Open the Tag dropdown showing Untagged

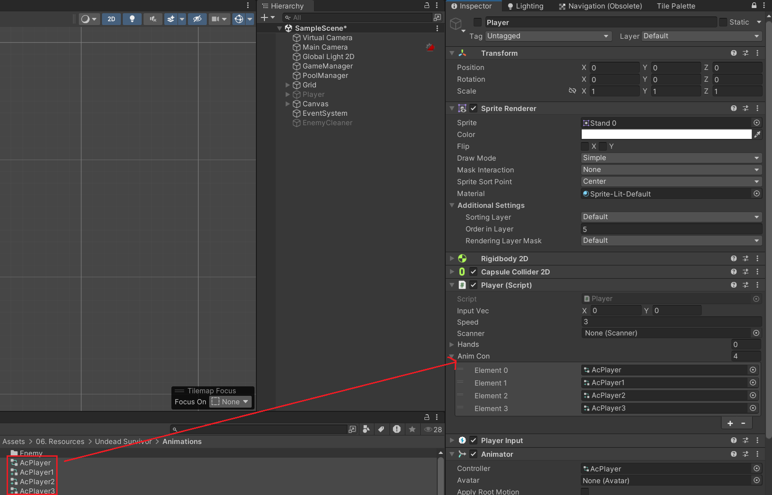(x=549, y=36)
